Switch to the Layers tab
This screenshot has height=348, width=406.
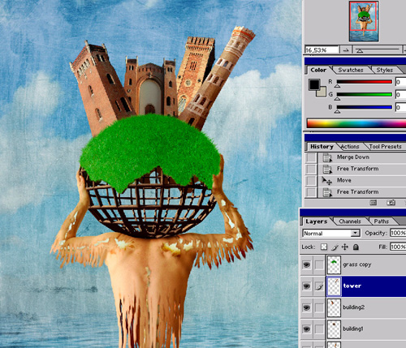coord(316,221)
